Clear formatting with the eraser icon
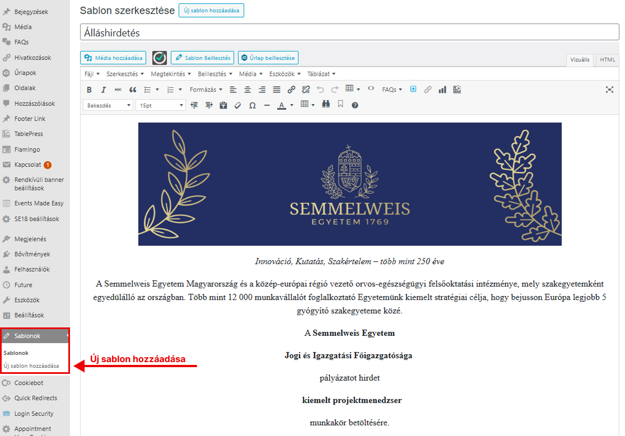This screenshot has width=625, height=436. click(x=237, y=105)
